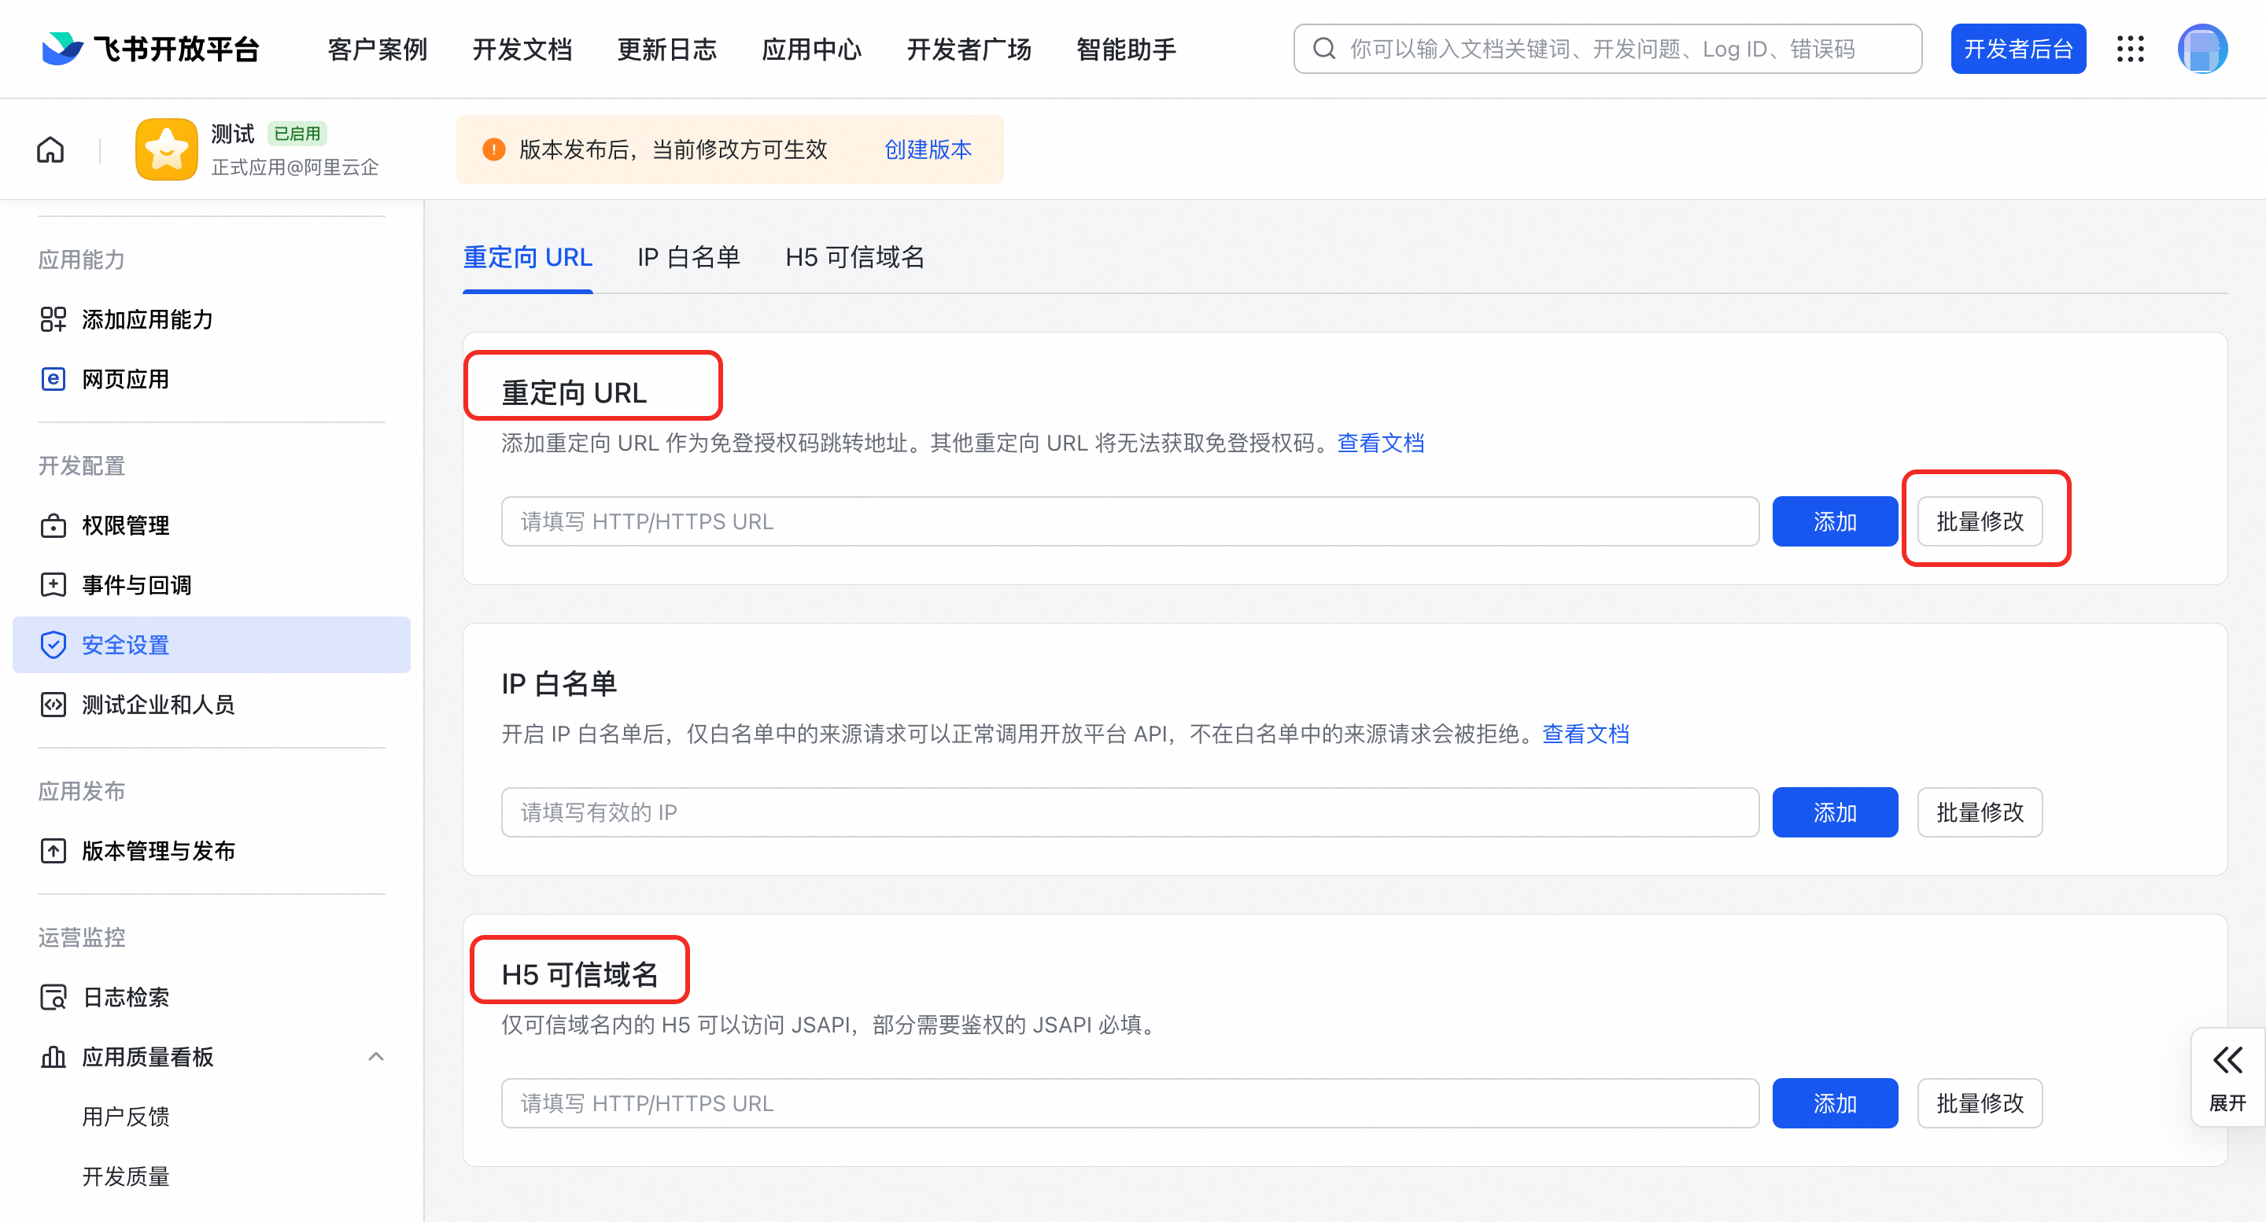Click 添加应用能力 in sidebar
Image resolution: width=2266 pixels, height=1222 pixels.
click(147, 319)
